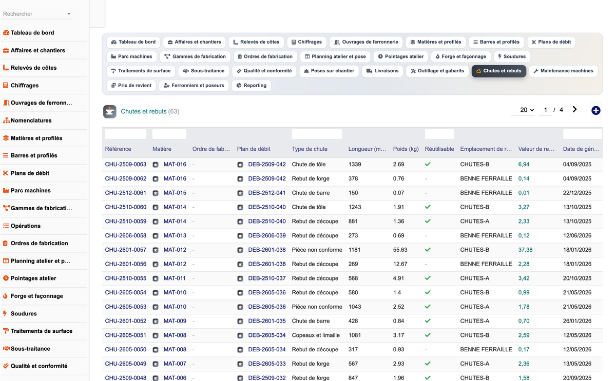Image resolution: width=616 pixels, height=381 pixels.
Task: Click the Tableau de bord sidebar icon
Action: point(6,33)
